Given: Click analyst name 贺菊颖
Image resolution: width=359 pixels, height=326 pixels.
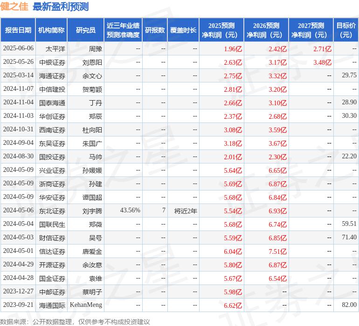Looking at the screenshot, I should (x=92, y=89).
